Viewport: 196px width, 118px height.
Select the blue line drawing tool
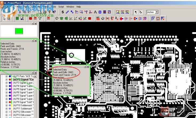[x=67, y=12]
